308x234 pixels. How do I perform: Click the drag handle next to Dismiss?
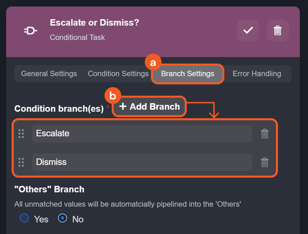(x=21, y=162)
